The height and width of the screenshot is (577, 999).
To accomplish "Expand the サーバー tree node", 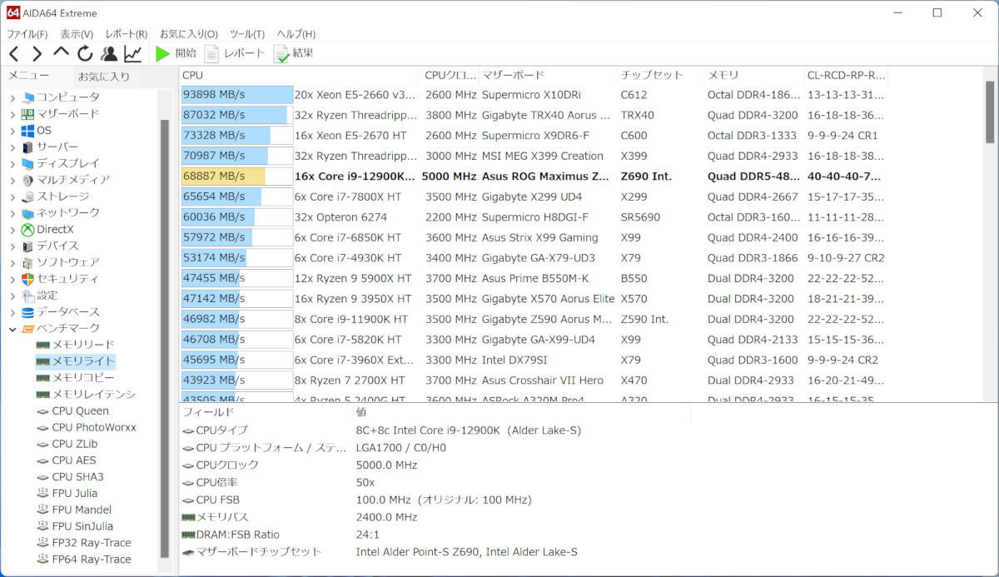I will tap(12, 147).
